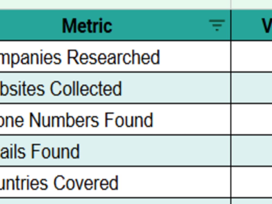Image resolution: width=272 pixels, height=204 pixels.
Task: Select the Metric header cell text
Action: (87, 26)
